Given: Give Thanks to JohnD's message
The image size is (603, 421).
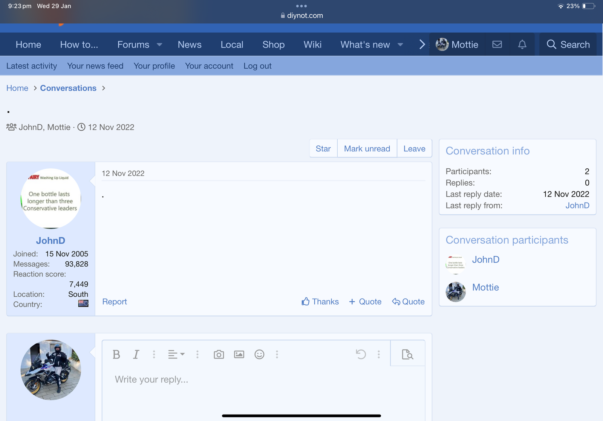Looking at the screenshot, I should click(x=320, y=302).
